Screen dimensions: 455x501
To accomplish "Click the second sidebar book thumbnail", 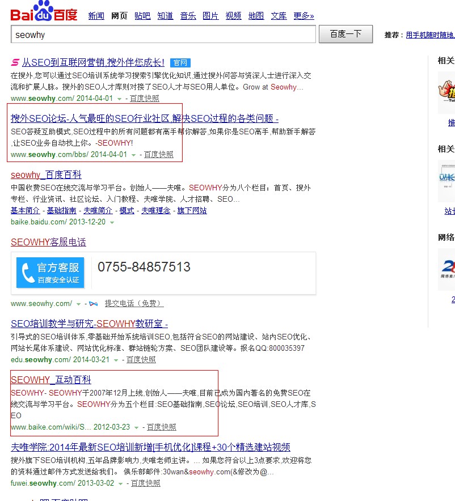I will [x=446, y=181].
